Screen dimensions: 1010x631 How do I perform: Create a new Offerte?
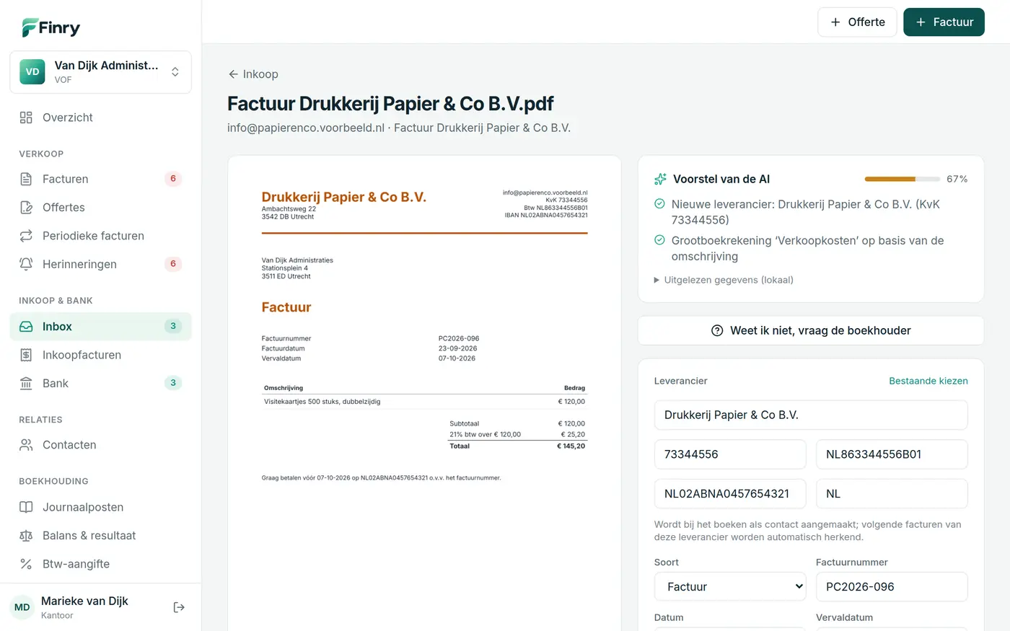857,22
